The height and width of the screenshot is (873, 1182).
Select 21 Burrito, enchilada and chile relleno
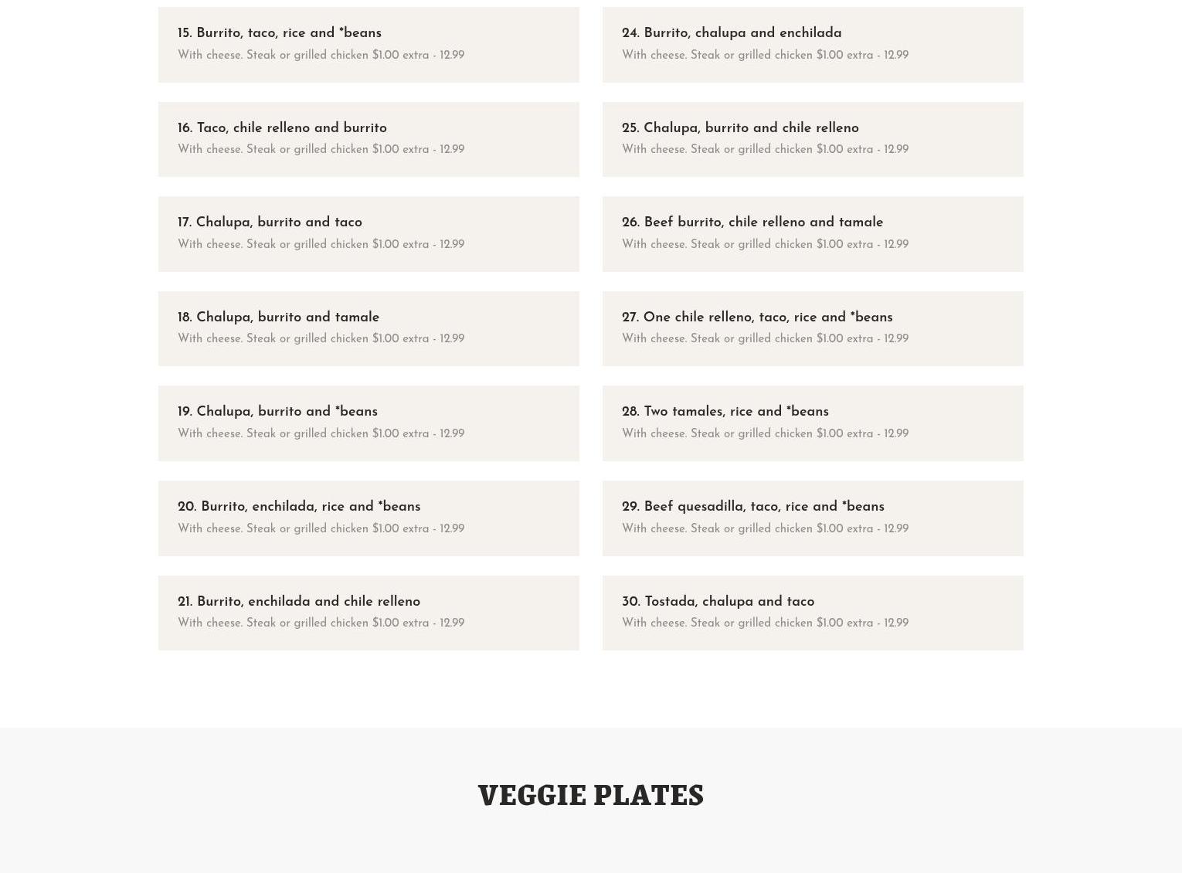click(369, 613)
